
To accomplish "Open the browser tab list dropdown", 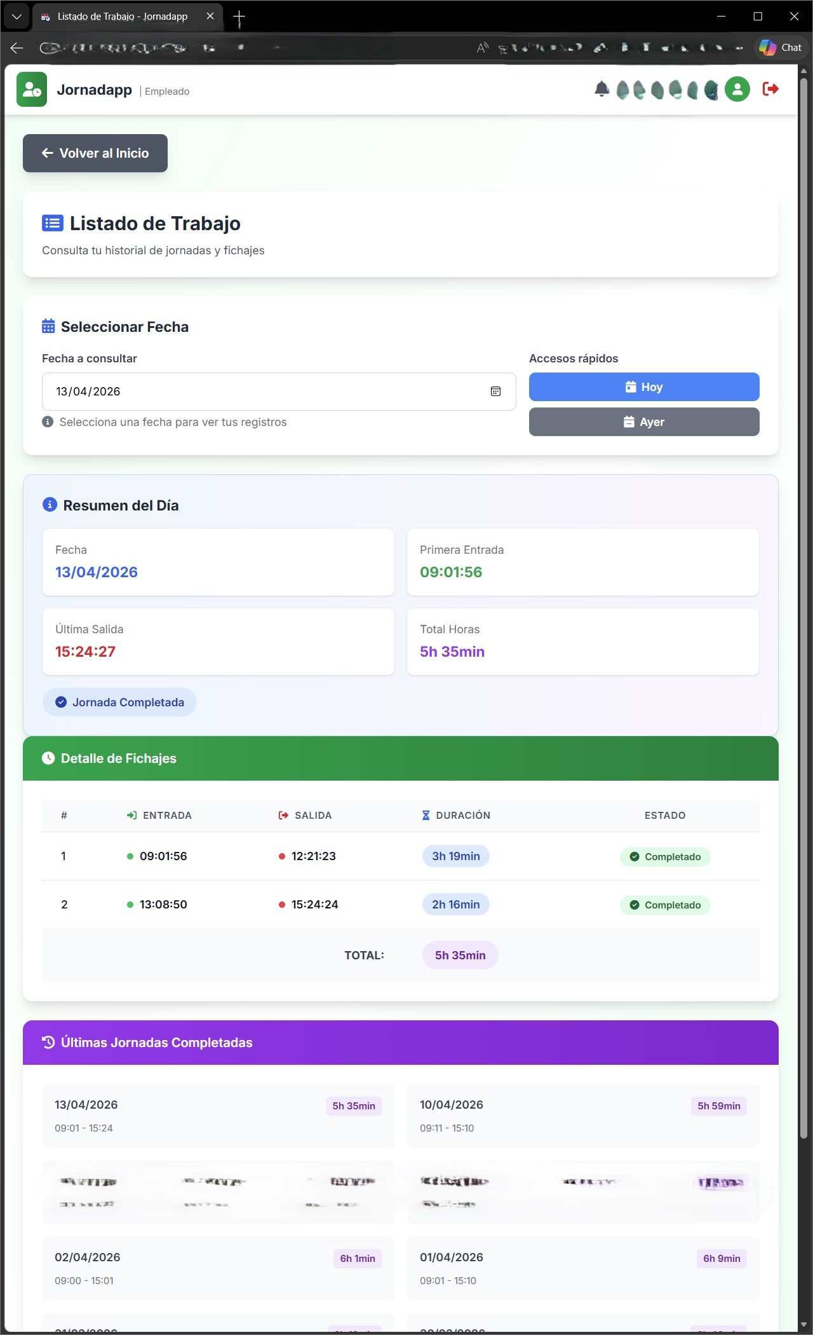I will click(x=17, y=17).
